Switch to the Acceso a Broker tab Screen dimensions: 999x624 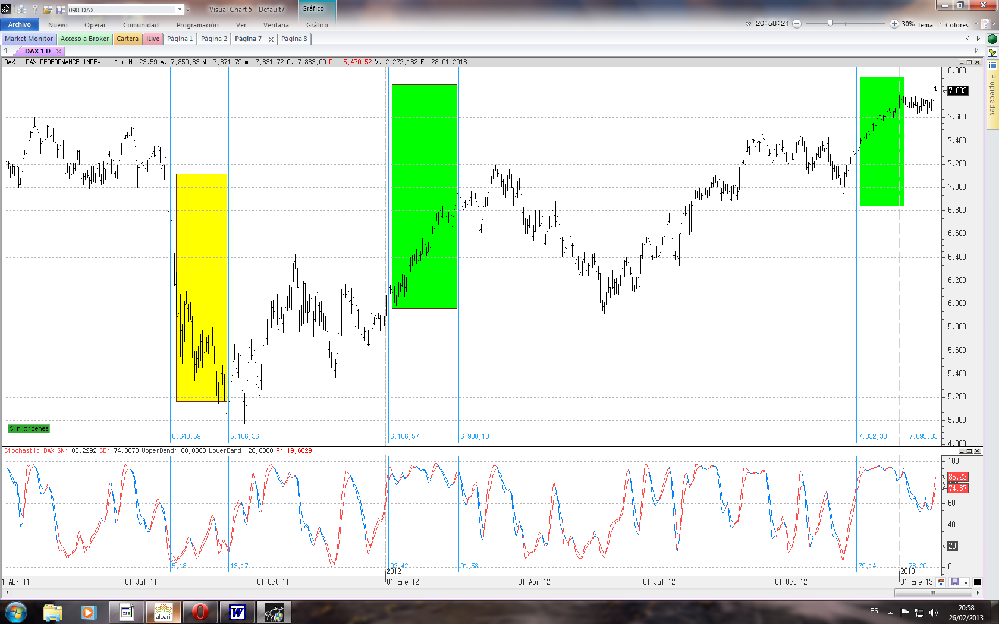[84, 39]
